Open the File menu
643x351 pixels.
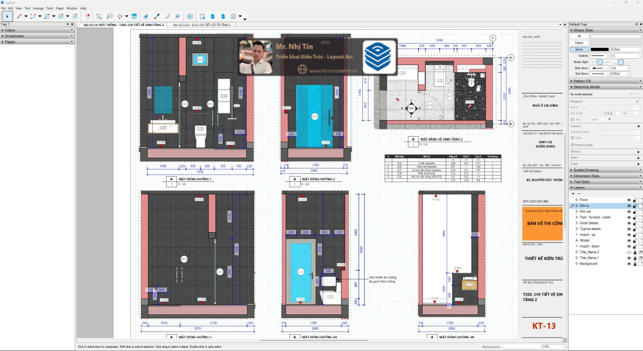click(x=3, y=8)
